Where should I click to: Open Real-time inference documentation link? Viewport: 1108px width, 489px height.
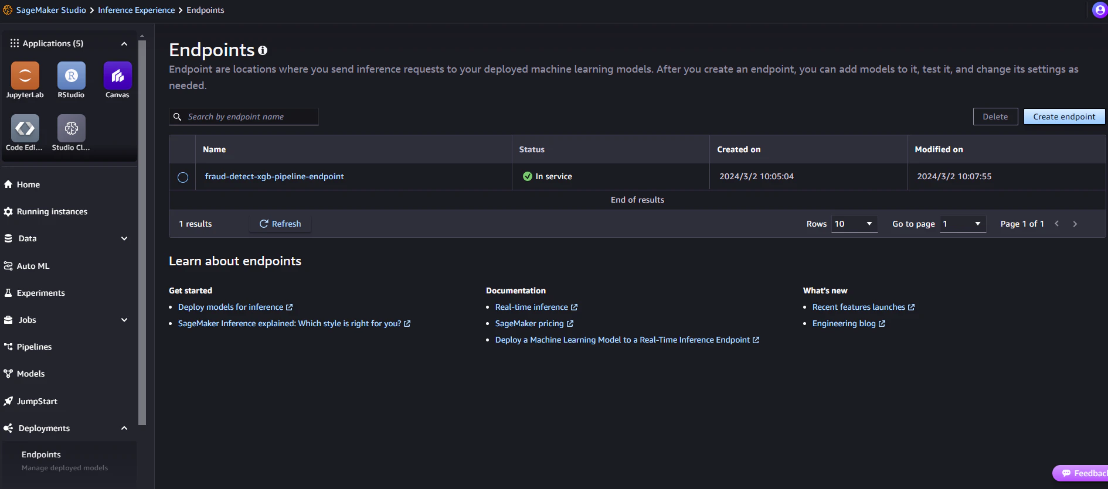[x=532, y=307]
